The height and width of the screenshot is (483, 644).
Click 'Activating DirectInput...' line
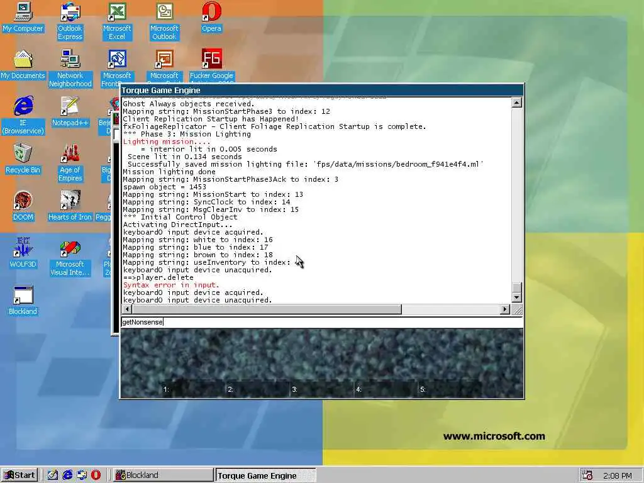tap(177, 225)
